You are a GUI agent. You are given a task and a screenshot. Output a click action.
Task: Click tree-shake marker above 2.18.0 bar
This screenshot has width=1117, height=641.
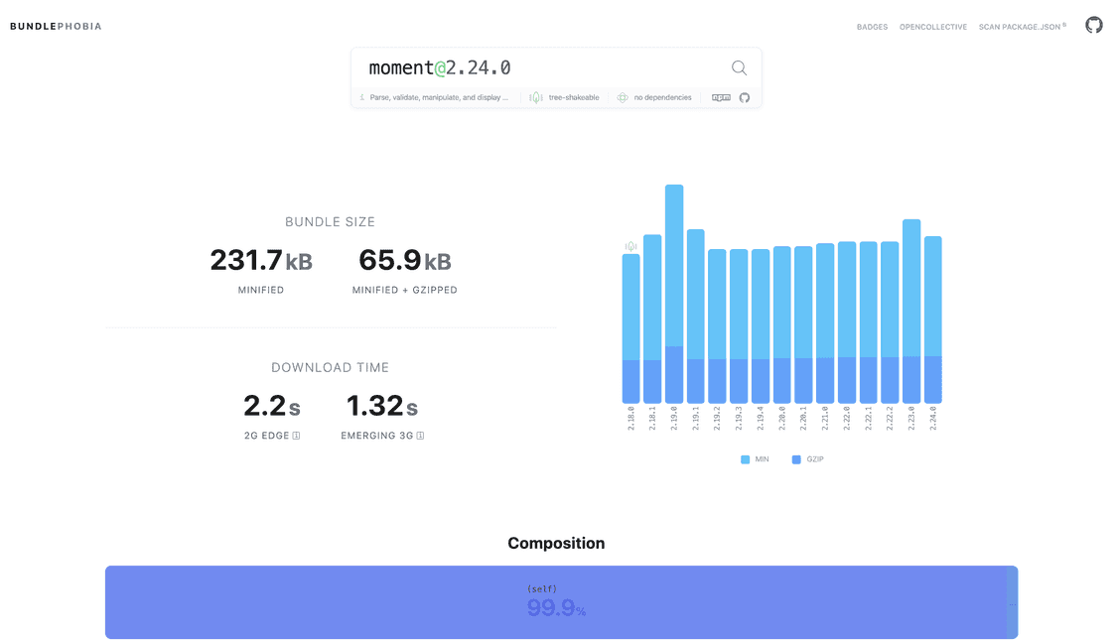[630, 245]
